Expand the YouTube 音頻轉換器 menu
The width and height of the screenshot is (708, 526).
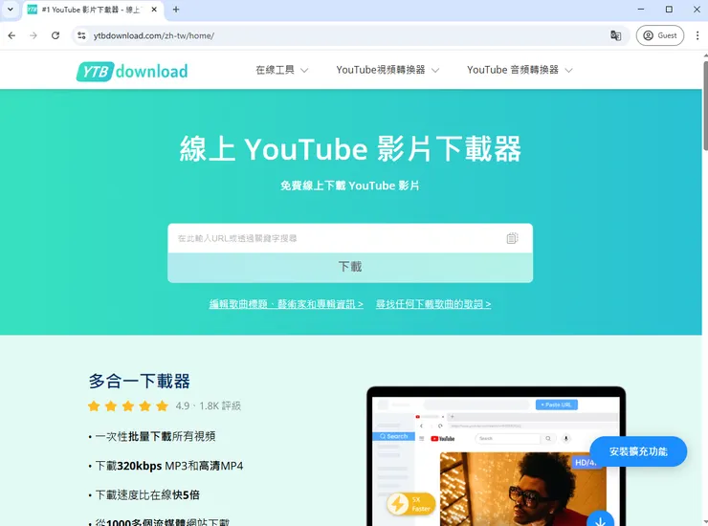[x=520, y=70]
